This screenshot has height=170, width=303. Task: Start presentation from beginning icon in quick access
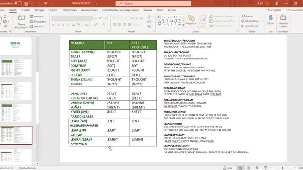(x=45, y=3)
